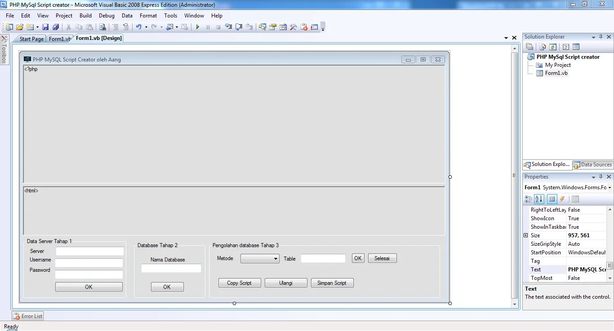The width and height of the screenshot is (614, 331).
Task: Click the Table text field
Action: (323, 258)
